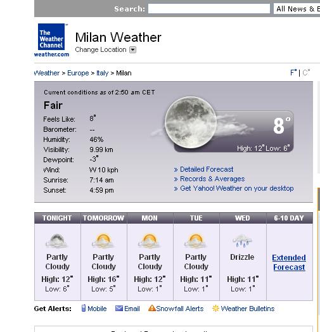This screenshot has height=332, width=320.
Task: Click The Weather Channel logo
Action: [51, 40]
